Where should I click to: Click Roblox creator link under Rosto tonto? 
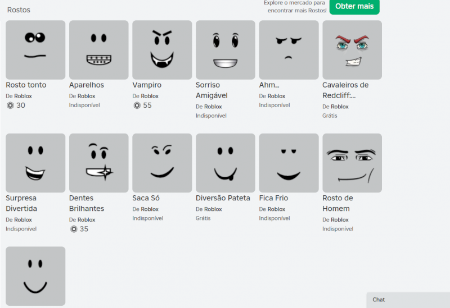click(x=23, y=96)
